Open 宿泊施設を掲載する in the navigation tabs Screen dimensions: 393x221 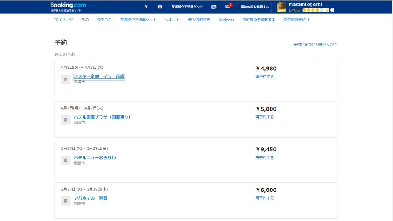coord(259,20)
